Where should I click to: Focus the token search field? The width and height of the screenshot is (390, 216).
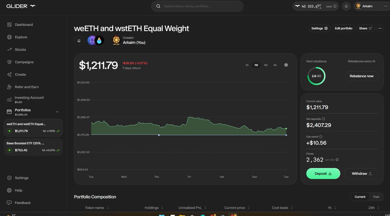pos(197,6)
